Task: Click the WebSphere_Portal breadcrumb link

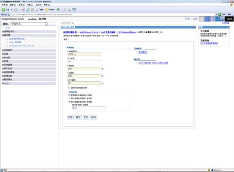Action: point(89,32)
